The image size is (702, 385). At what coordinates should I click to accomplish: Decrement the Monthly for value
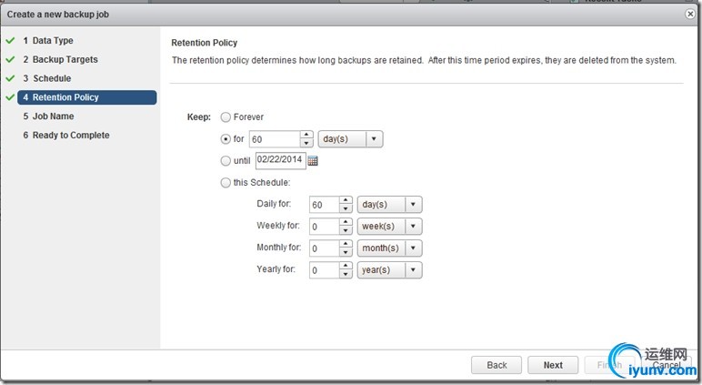[x=346, y=252]
